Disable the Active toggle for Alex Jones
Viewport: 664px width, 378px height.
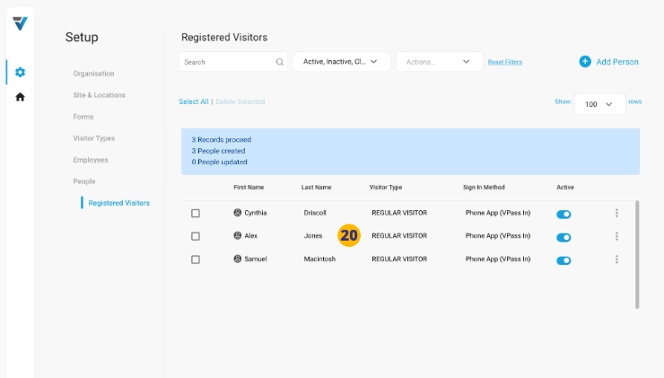(x=564, y=237)
